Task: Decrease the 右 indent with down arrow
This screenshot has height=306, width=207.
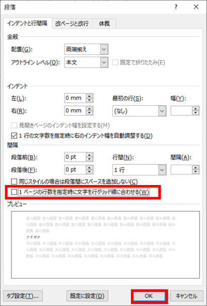Action: 90,113
